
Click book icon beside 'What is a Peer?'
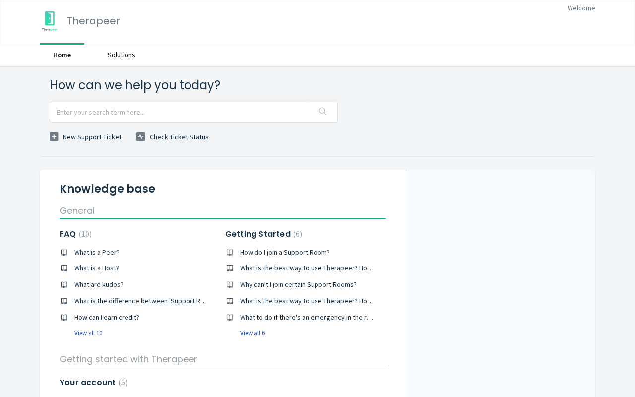point(64,253)
